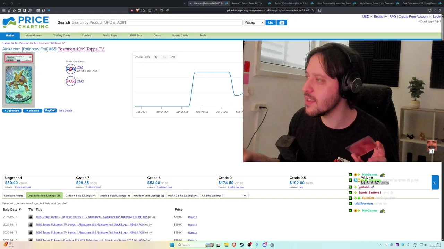Open File Explorer from the taskbar
Image resolution: width=444 pixels, height=249 pixels.
coord(226,245)
